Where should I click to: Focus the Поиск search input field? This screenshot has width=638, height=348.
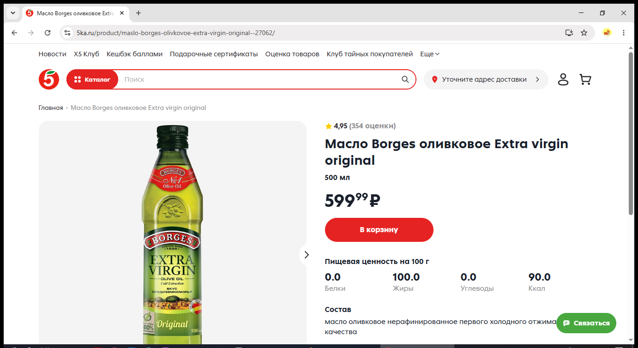(259, 79)
